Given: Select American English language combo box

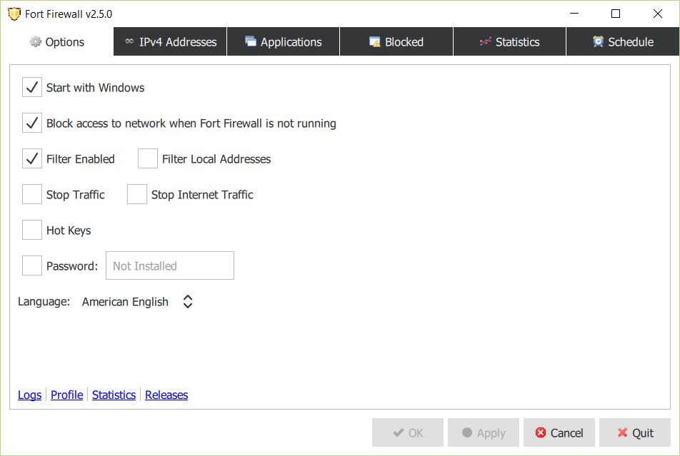Looking at the screenshot, I should [x=126, y=302].
